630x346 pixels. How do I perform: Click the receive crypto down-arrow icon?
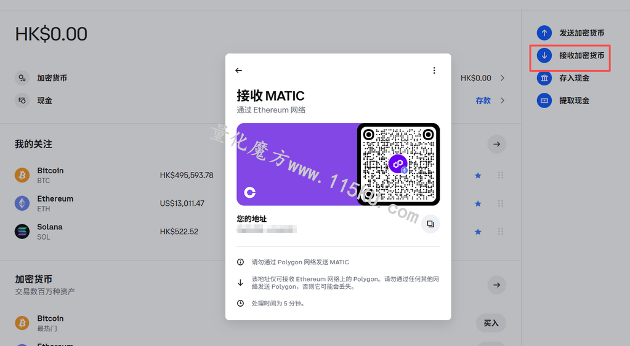pos(544,55)
